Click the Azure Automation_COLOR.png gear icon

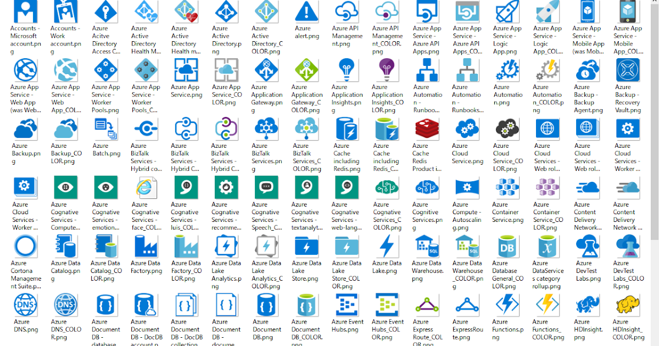point(548,70)
